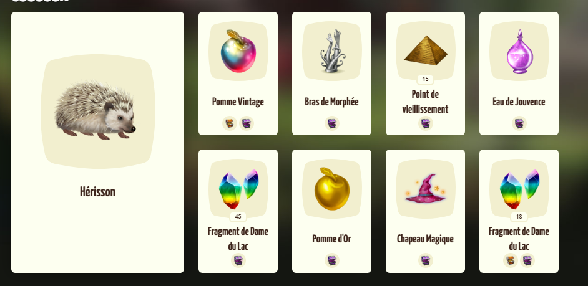Image resolution: width=588 pixels, height=286 pixels.
Task: Click the Point de vieillissement label
Action: coord(425,102)
